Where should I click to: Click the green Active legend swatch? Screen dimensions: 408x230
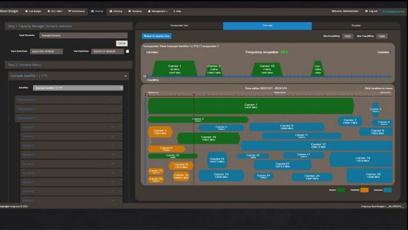(x=341, y=190)
